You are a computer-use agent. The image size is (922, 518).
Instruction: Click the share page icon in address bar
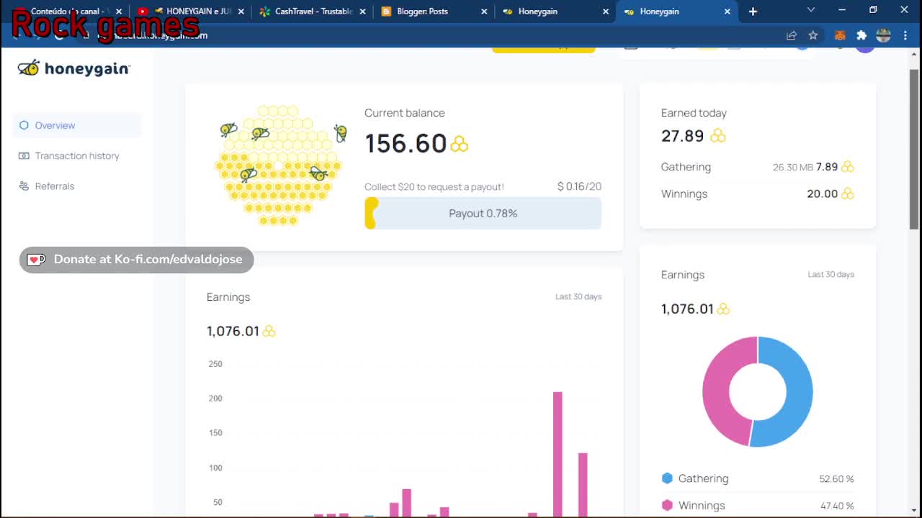point(792,35)
